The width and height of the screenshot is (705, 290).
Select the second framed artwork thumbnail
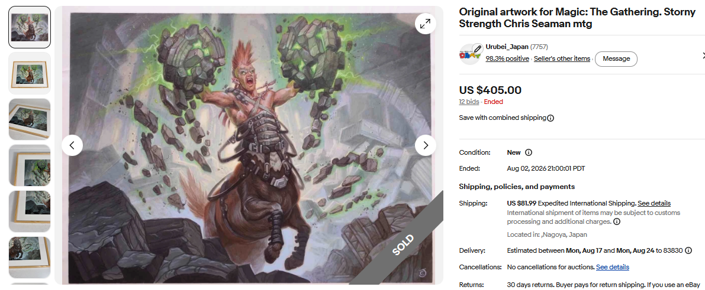[30, 73]
